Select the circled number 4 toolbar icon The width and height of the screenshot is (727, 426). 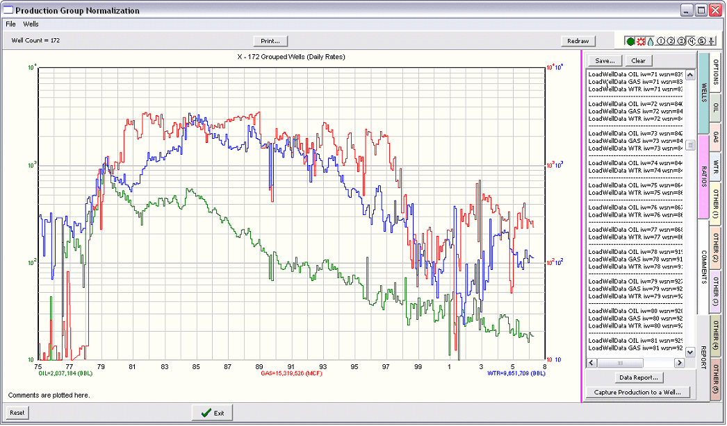[x=692, y=41]
